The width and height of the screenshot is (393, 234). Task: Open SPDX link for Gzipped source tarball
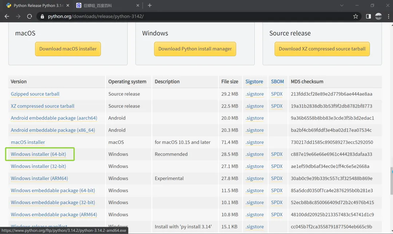click(277, 94)
